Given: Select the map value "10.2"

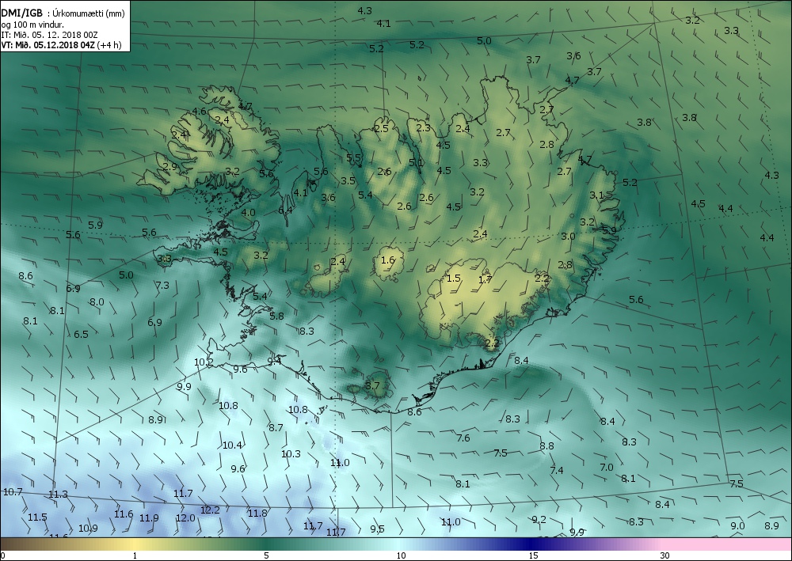Looking at the screenshot, I should tap(204, 362).
